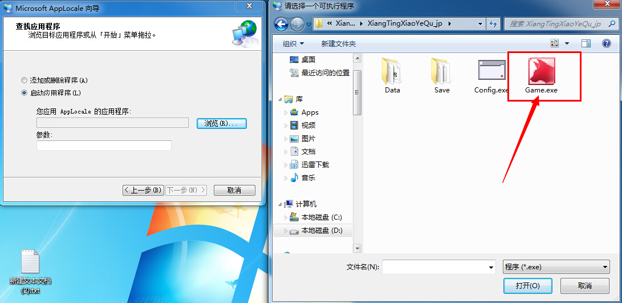
Task: Select 音乐 in the navigation pane
Action: click(x=308, y=178)
